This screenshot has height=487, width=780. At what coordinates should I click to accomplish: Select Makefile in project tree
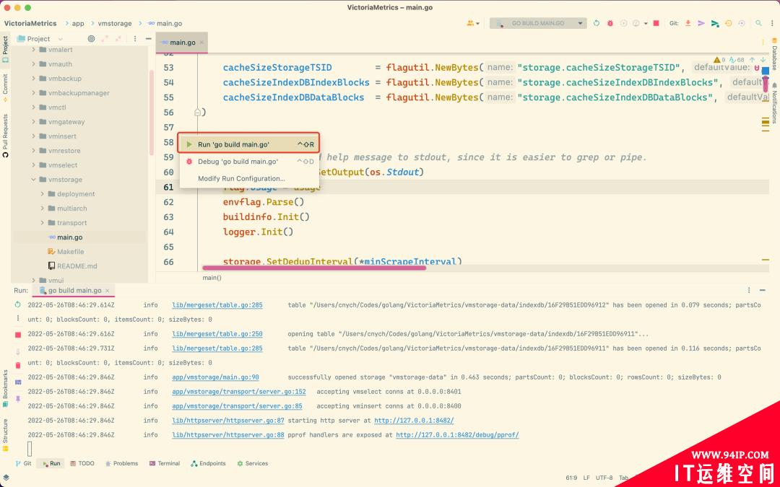70,252
